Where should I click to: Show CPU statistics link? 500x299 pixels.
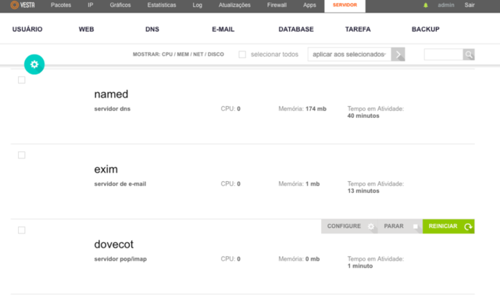point(167,55)
